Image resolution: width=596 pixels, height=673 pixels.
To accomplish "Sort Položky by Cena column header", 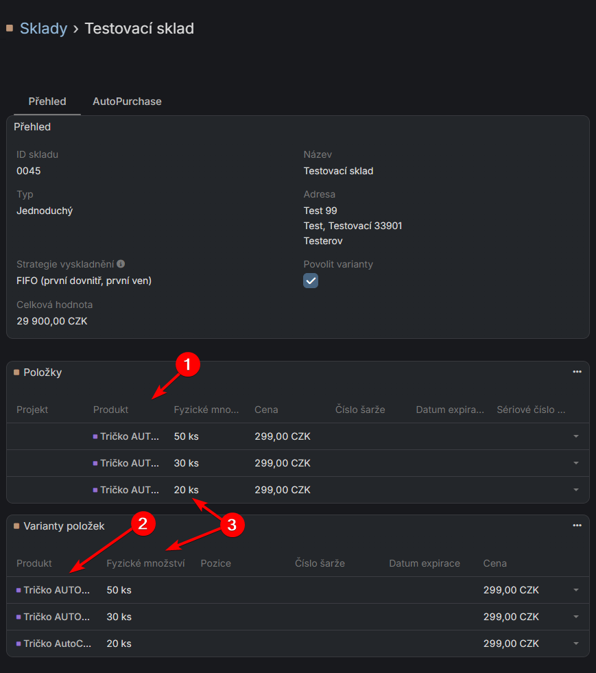I will tap(266, 410).
